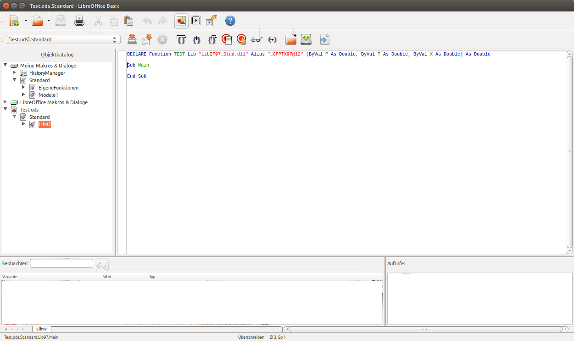Click the Undo arrow icon
The image size is (574, 341).
pyautogui.click(x=147, y=21)
